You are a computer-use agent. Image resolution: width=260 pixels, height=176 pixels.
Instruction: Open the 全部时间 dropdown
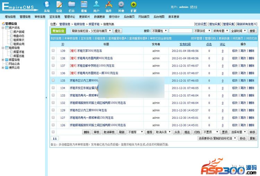pos(239,31)
